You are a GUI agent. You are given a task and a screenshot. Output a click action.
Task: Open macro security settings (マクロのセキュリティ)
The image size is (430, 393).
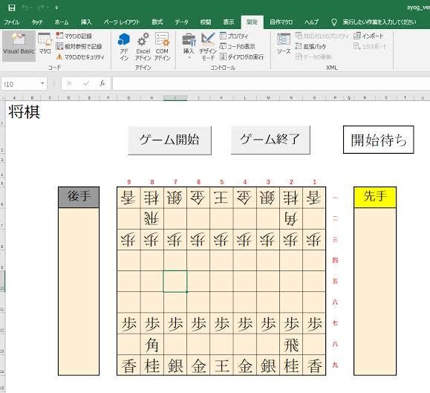point(80,57)
